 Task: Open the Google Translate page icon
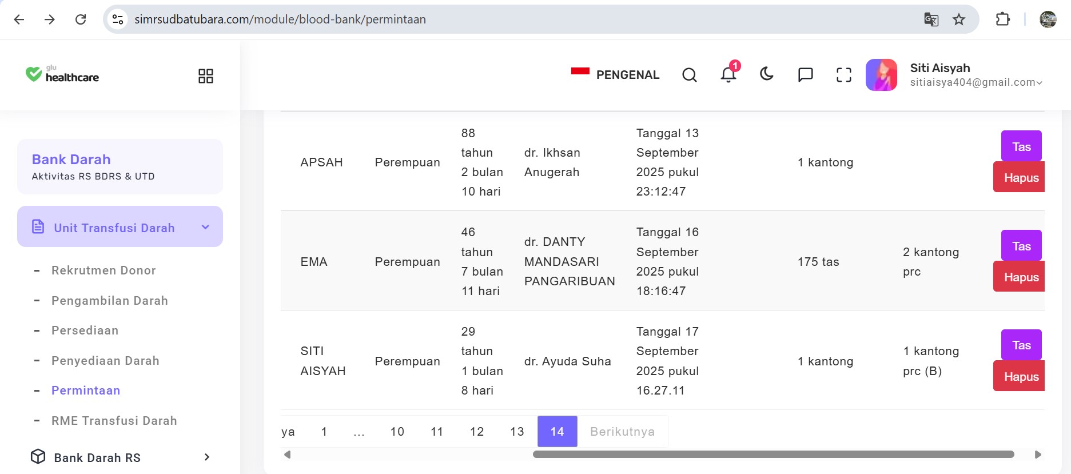pos(931,19)
